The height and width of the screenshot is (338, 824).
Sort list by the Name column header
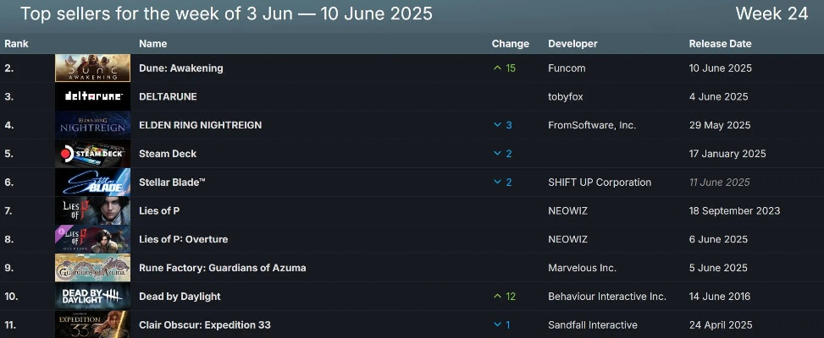point(153,44)
